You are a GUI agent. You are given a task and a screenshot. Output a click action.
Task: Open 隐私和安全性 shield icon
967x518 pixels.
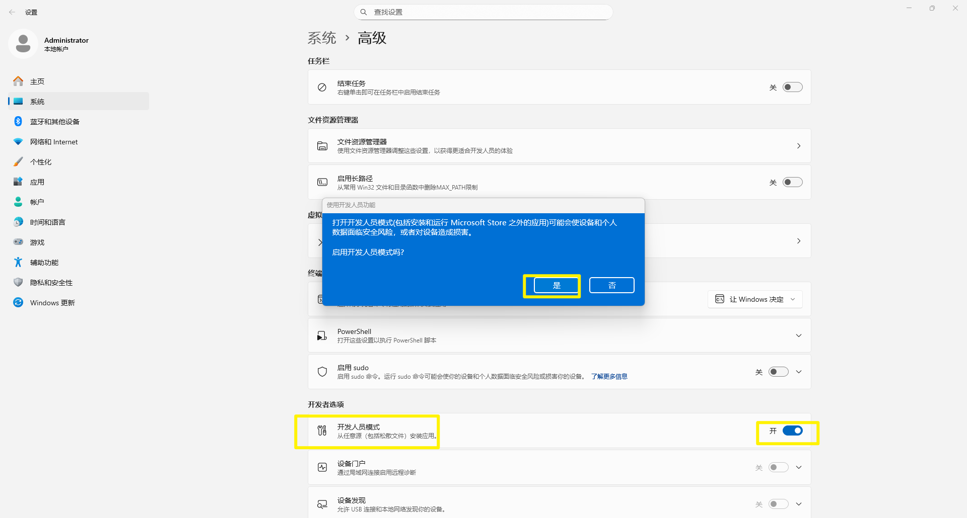click(18, 283)
